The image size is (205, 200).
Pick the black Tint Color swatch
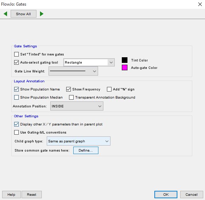(x=125, y=60)
